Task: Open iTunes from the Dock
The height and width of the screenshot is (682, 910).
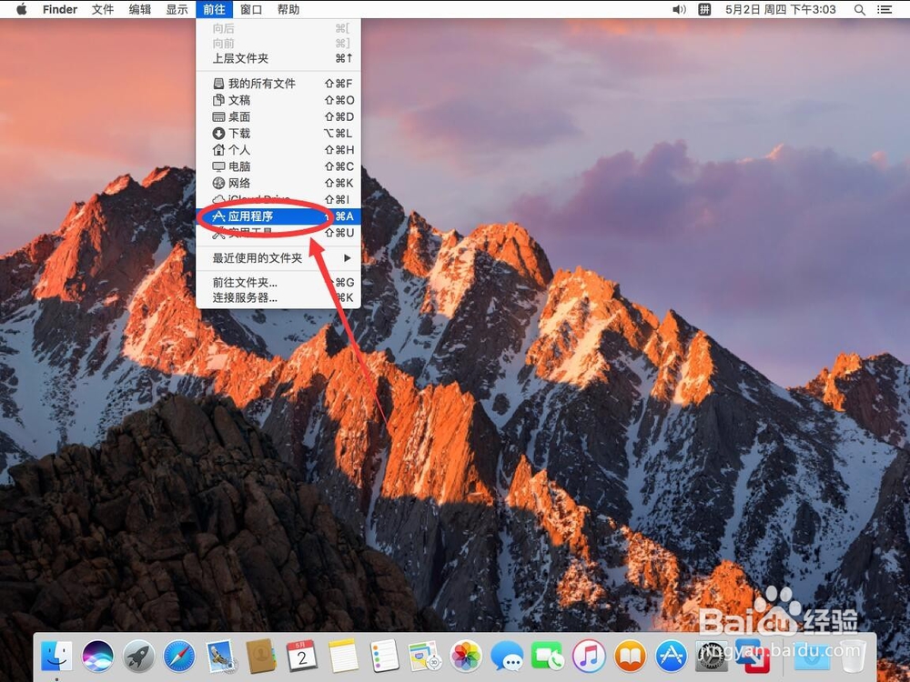Action: click(589, 655)
